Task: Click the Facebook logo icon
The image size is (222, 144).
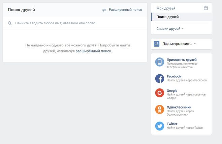Action: click(160, 78)
